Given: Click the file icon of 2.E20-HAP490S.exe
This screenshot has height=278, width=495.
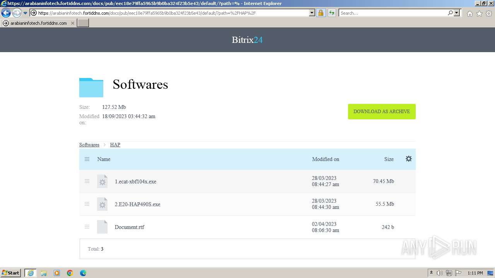Looking at the screenshot, I should [102, 204].
